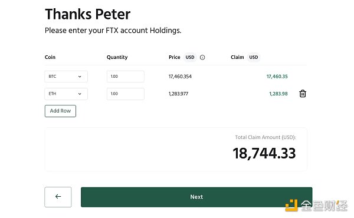
Task: Click the Next button
Action: point(196,197)
